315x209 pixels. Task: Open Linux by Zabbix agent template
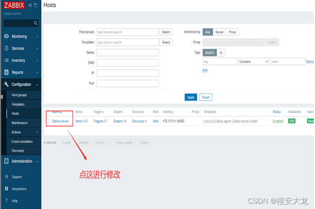tap(217, 121)
